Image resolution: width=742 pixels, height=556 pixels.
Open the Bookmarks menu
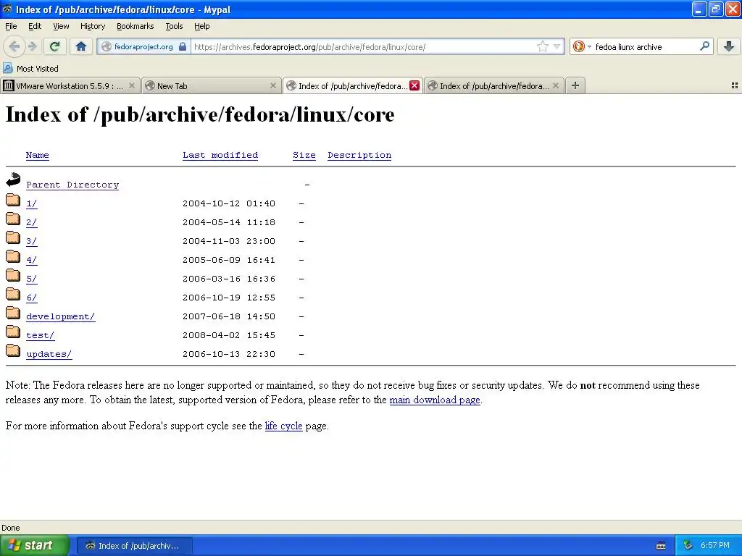point(136,26)
